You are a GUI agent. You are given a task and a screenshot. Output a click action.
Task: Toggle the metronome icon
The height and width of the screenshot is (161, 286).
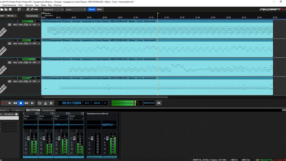click(46, 103)
